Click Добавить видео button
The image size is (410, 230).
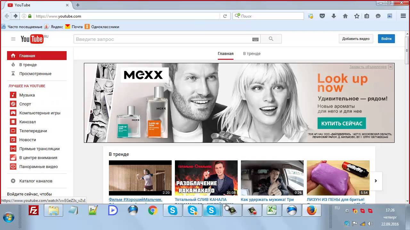(356, 39)
